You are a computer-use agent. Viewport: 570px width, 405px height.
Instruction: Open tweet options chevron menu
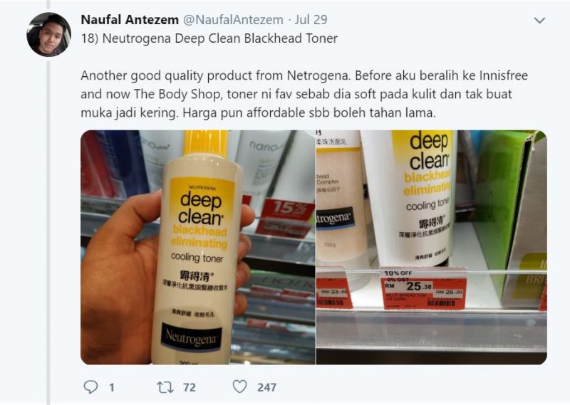coord(539,21)
